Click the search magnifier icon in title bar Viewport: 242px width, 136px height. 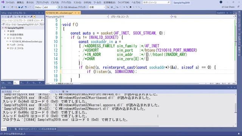(x=169, y=3)
